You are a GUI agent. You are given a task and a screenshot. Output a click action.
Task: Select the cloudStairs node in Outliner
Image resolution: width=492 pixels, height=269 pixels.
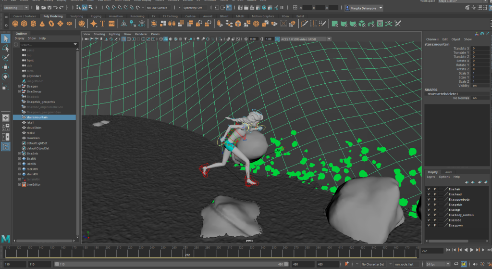click(34, 128)
